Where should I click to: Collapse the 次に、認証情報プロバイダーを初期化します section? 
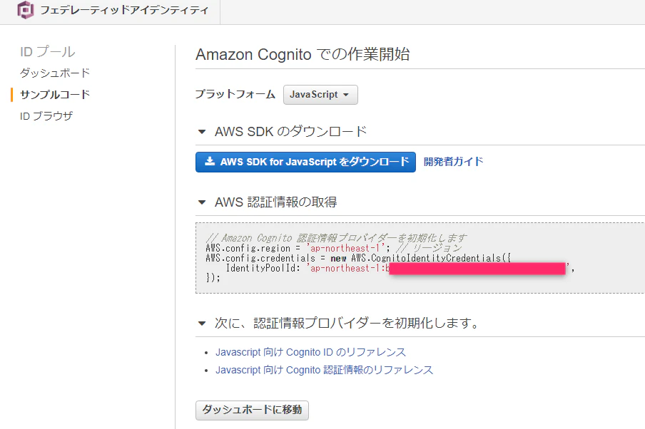[x=201, y=324]
